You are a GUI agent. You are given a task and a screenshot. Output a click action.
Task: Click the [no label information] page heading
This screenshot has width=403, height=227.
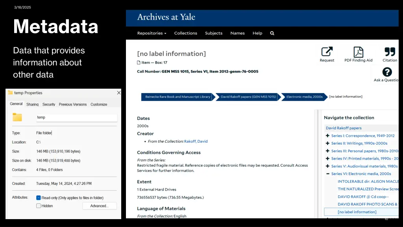(172, 54)
